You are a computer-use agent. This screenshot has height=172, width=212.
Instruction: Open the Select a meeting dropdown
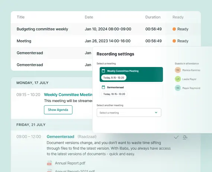tap(129, 112)
